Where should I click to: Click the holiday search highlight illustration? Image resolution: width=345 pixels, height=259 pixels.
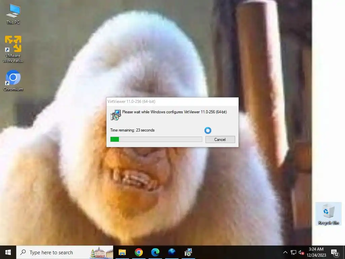[101, 252]
